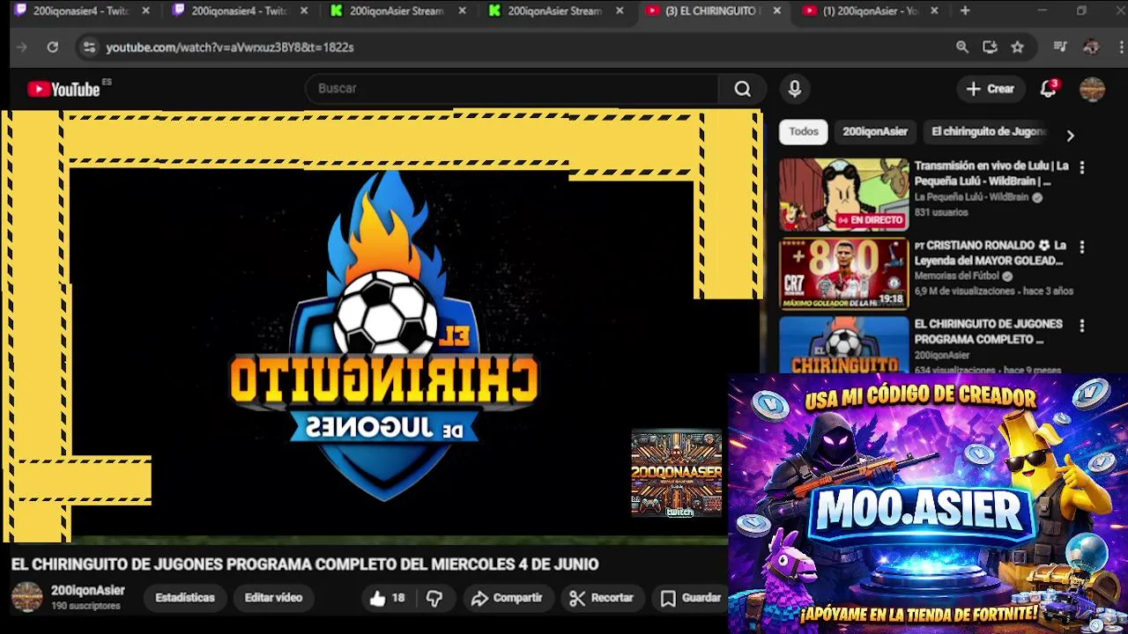The image size is (1128, 634).
Task: Open options menu for La Pequeña Lulú video
Action: [1082, 167]
